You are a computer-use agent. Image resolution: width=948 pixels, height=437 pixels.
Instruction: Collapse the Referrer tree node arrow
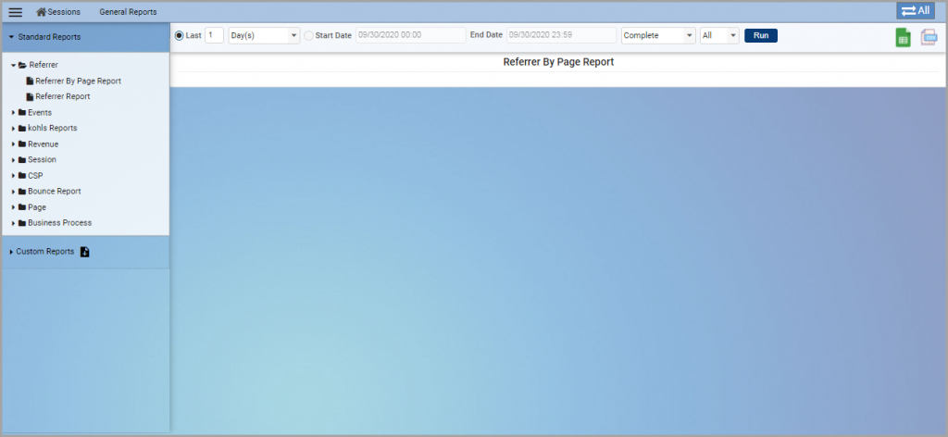(13, 65)
